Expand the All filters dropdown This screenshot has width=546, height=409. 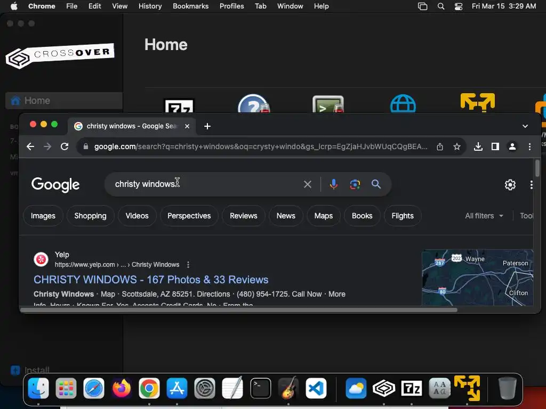(x=484, y=216)
